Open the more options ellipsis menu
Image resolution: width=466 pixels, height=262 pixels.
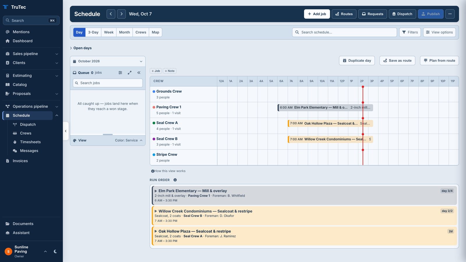[x=450, y=14]
